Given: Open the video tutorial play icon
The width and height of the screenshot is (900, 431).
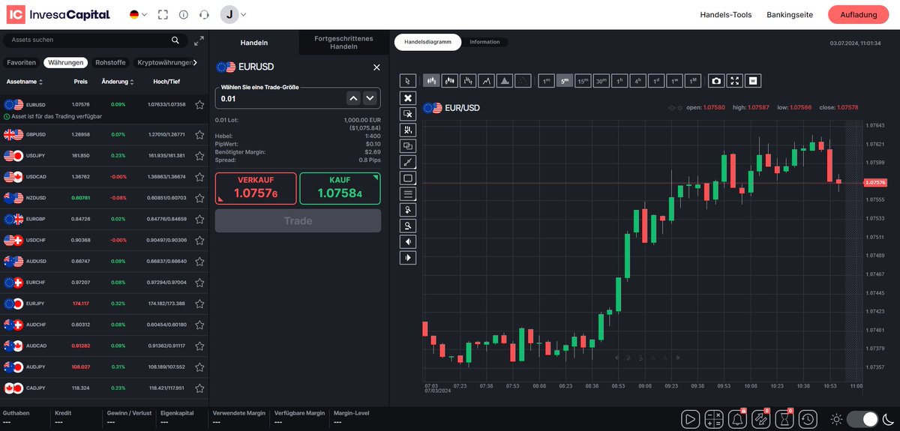Looking at the screenshot, I should click(x=691, y=419).
